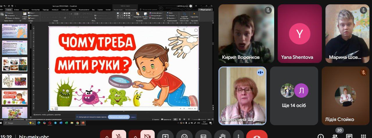Click the present screen icon
The width and height of the screenshot is (372, 138).
[165, 135]
